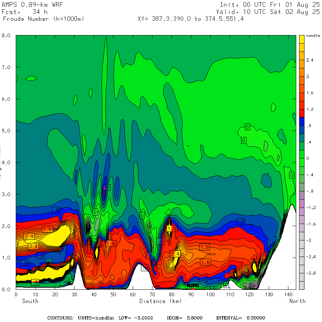
Task: Click distance axis tick label 40
Action: pyautogui.click(x=94, y=294)
